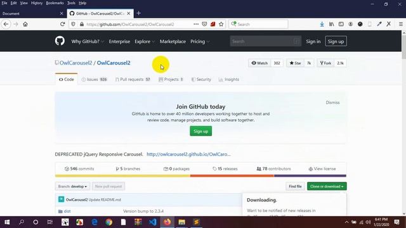
Task: Go back with the browser back arrow
Action: pyautogui.click(x=6, y=24)
